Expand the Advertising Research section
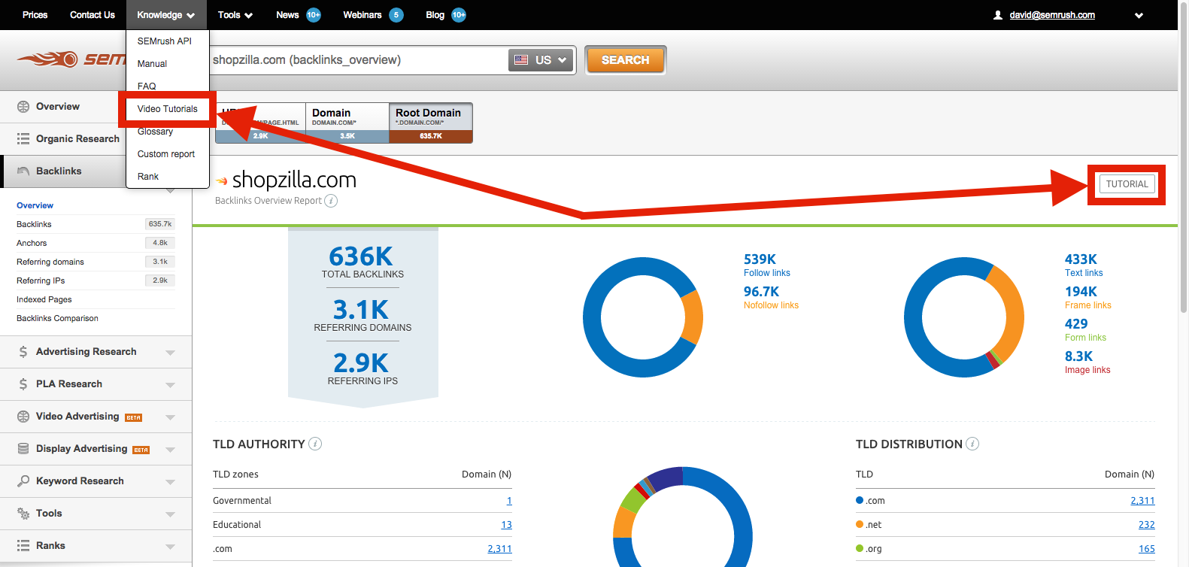Screen dimensions: 1189x567 (x=170, y=352)
